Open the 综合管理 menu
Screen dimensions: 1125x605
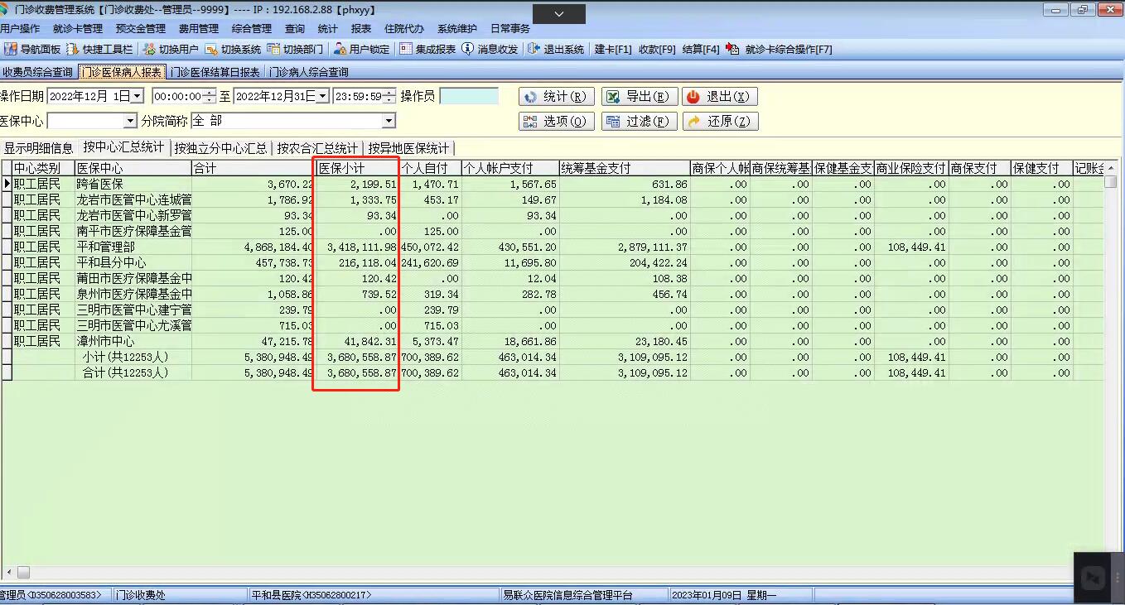pyautogui.click(x=252, y=29)
